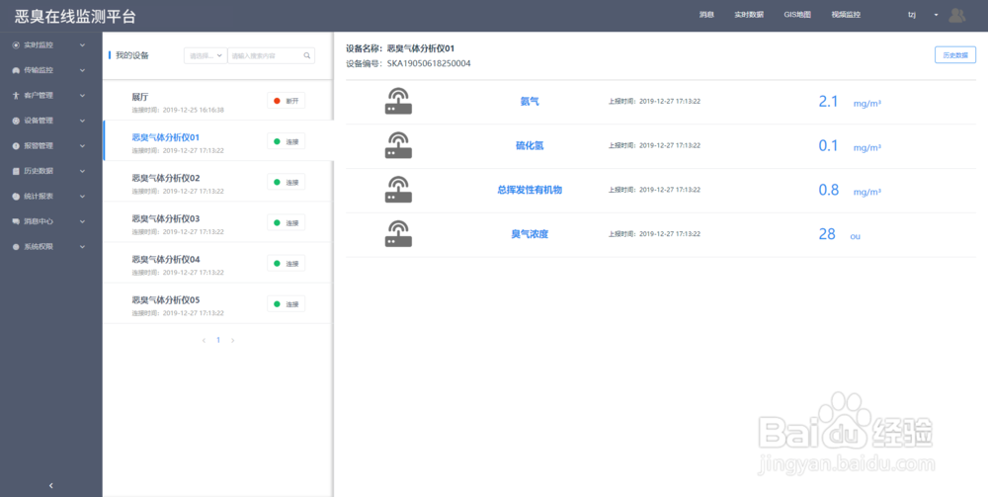The image size is (988, 497).
Task: Click the router icon beside 臭气浓度
Action: [398, 234]
